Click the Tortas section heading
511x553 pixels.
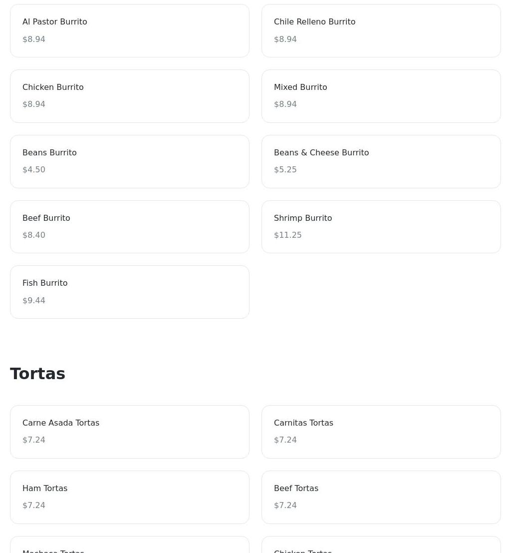tap(38, 374)
